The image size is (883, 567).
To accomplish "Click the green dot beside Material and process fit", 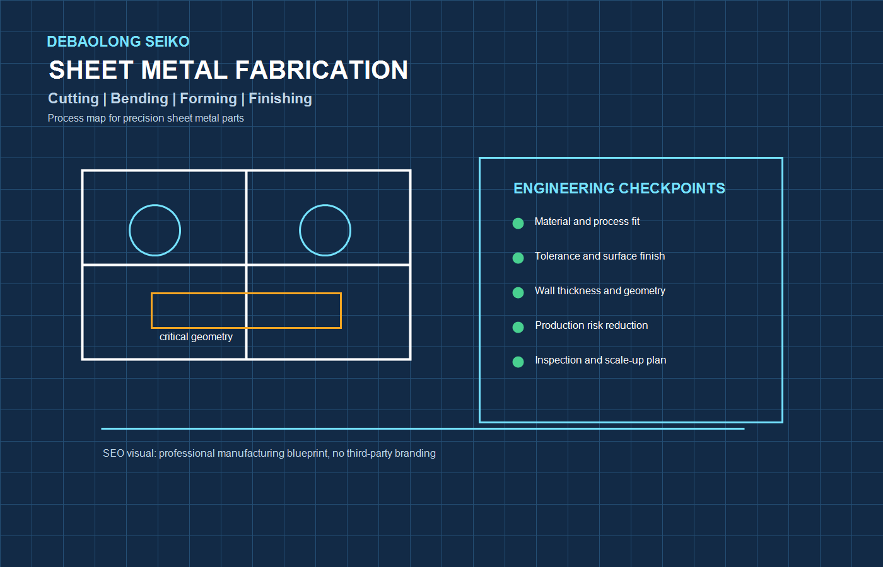I will pos(518,223).
